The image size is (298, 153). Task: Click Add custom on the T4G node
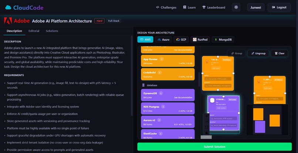(x=216, y=68)
